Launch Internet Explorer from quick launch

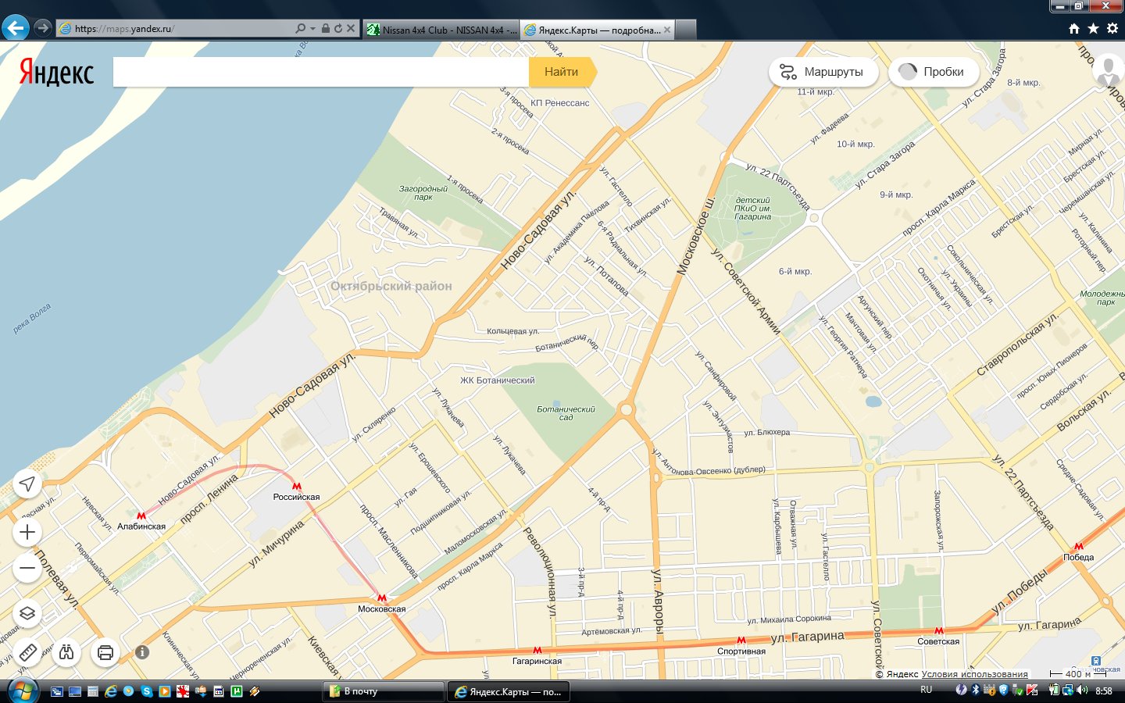point(111,691)
